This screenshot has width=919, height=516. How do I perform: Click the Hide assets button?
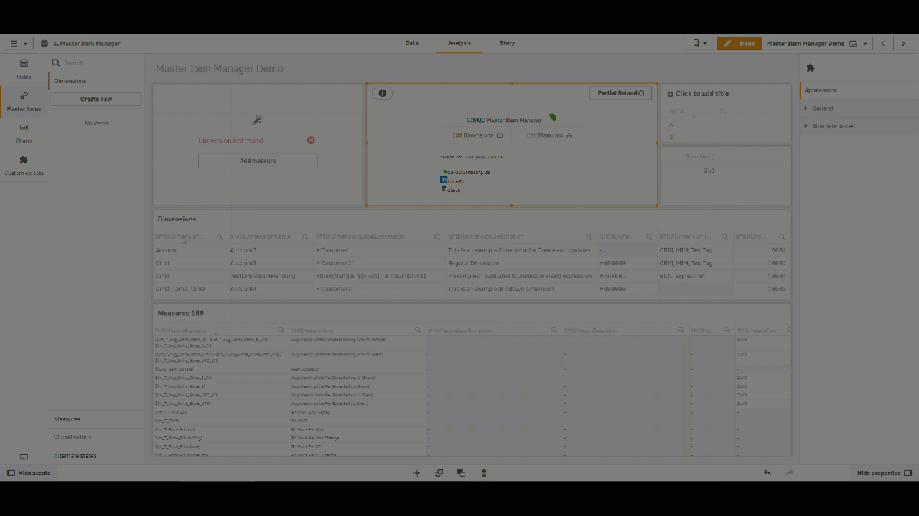pos(29,473)
